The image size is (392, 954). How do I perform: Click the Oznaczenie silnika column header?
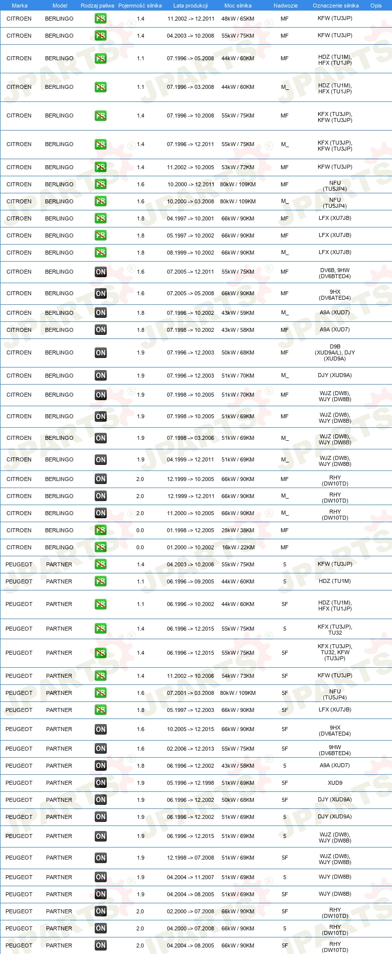click(336, 6)
